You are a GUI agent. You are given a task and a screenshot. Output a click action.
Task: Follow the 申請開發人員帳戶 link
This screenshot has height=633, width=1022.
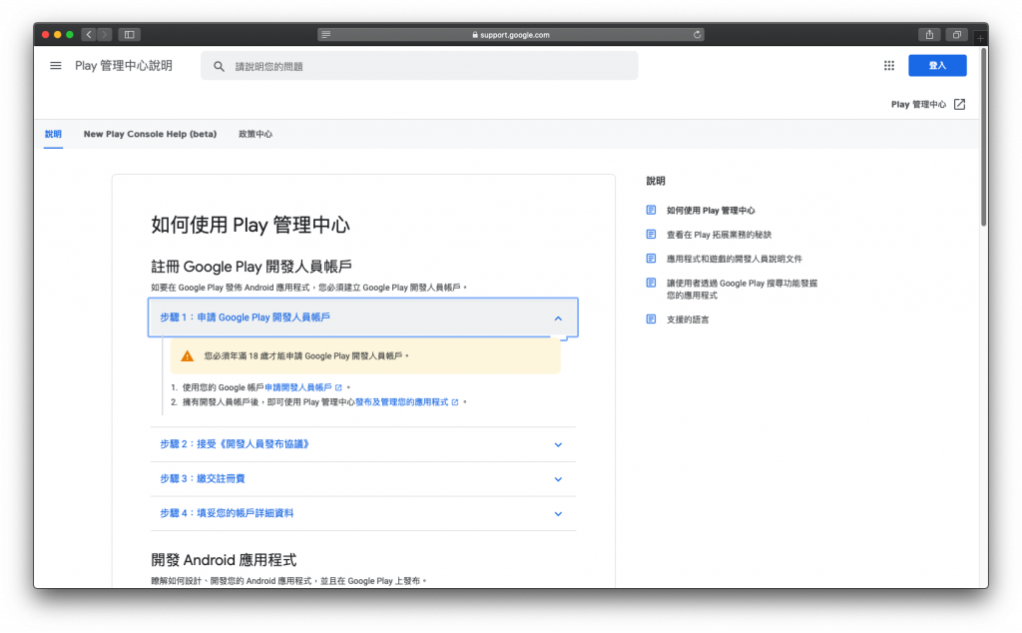pos(298,387)
